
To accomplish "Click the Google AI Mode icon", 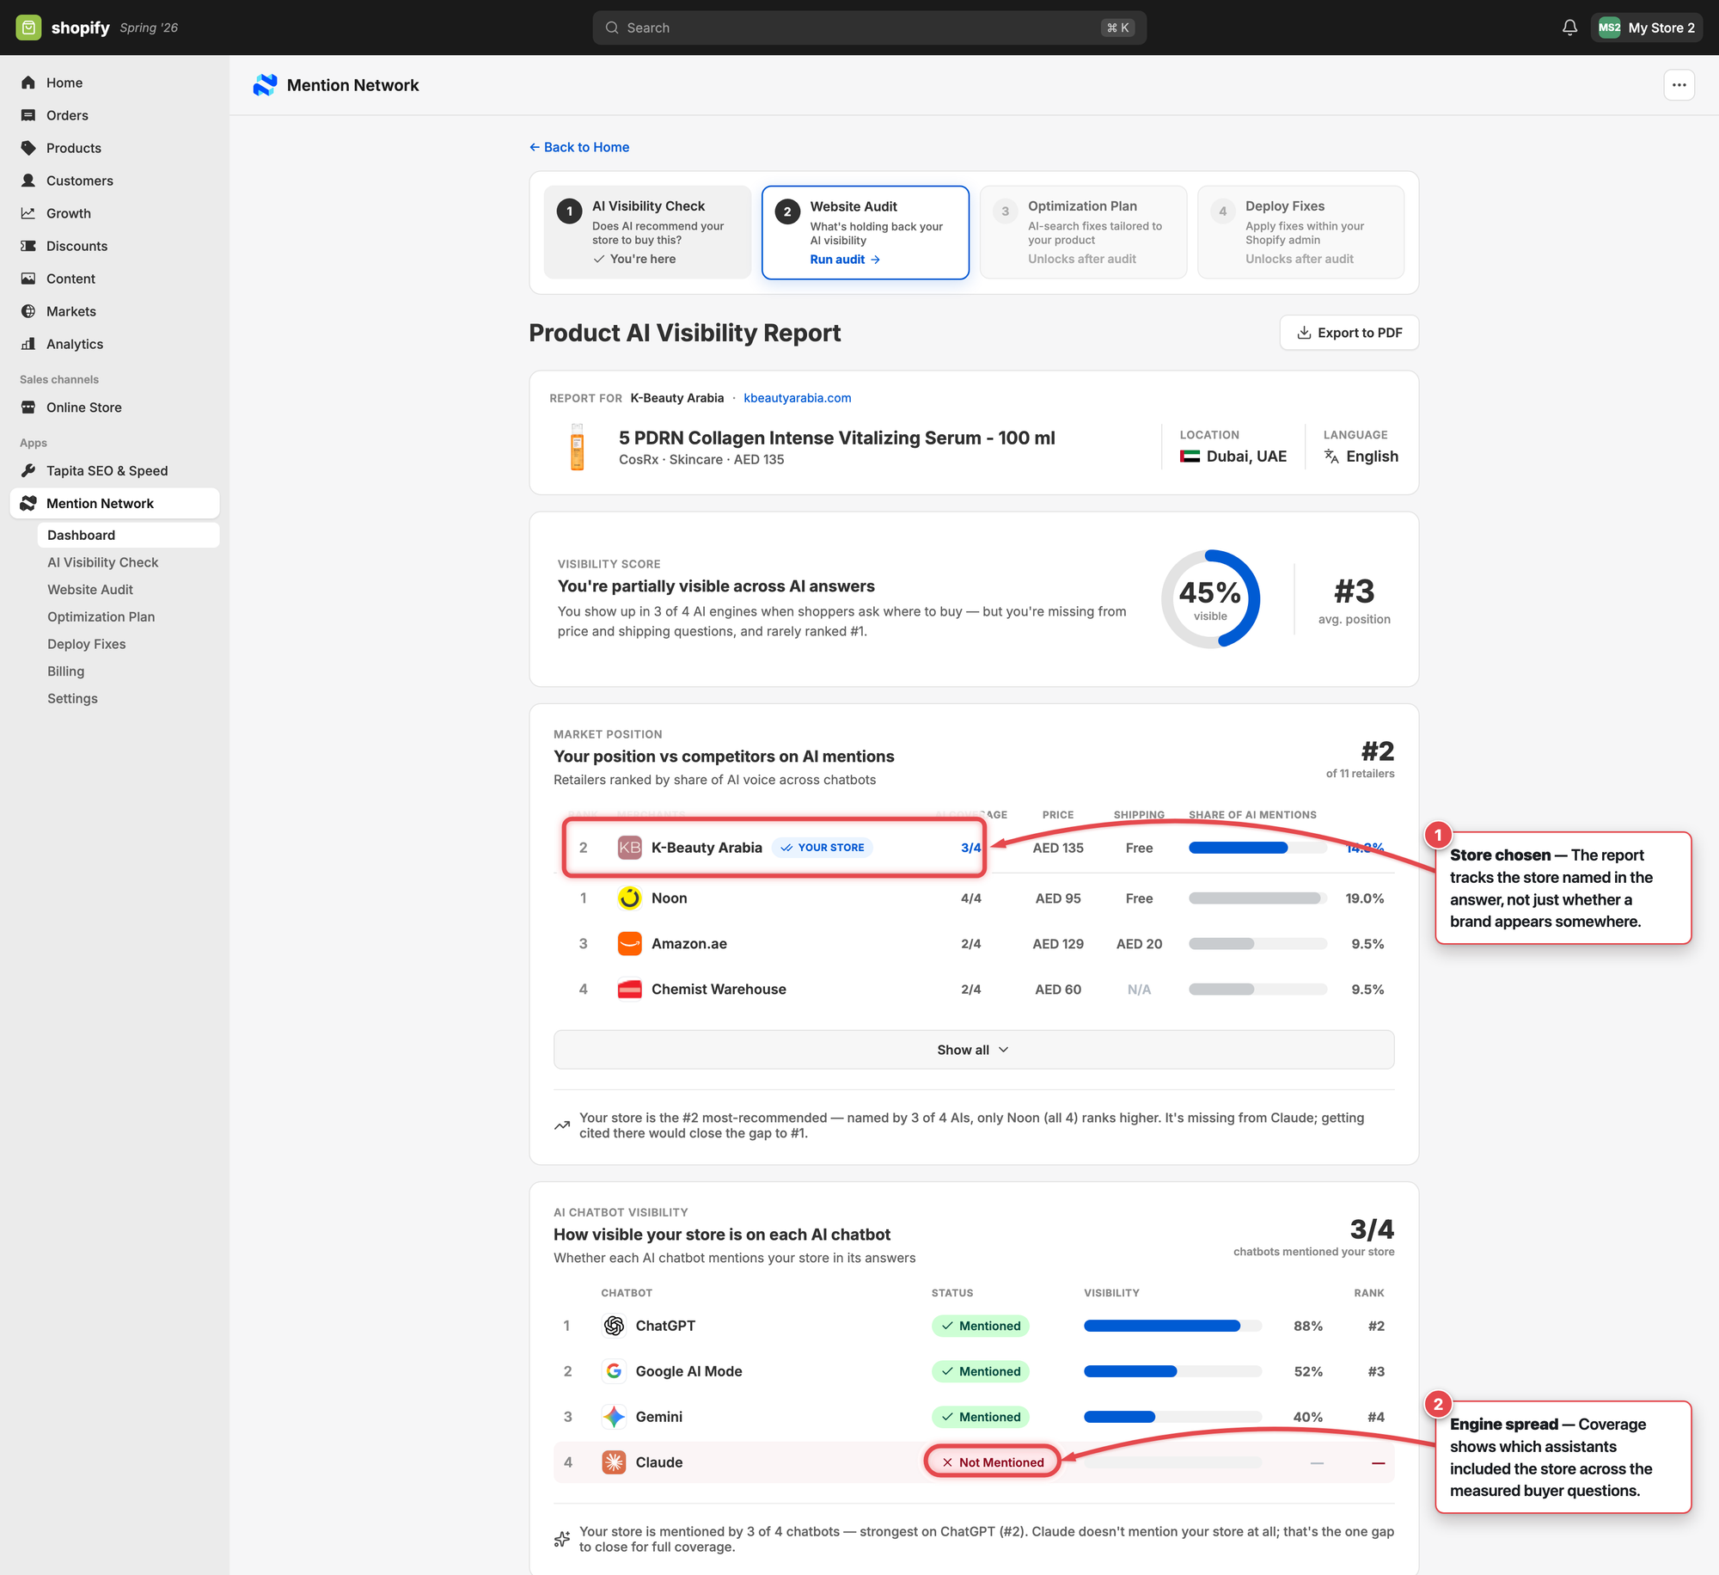I will [614, 1371].
